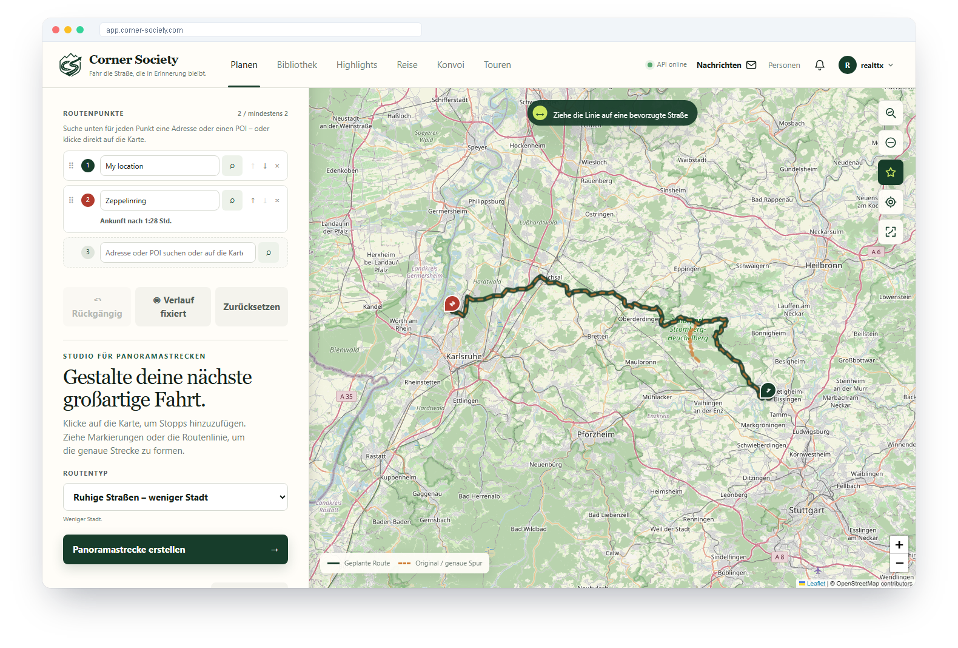Focus the empty Adresse oder POI field

tap(178, 252)
